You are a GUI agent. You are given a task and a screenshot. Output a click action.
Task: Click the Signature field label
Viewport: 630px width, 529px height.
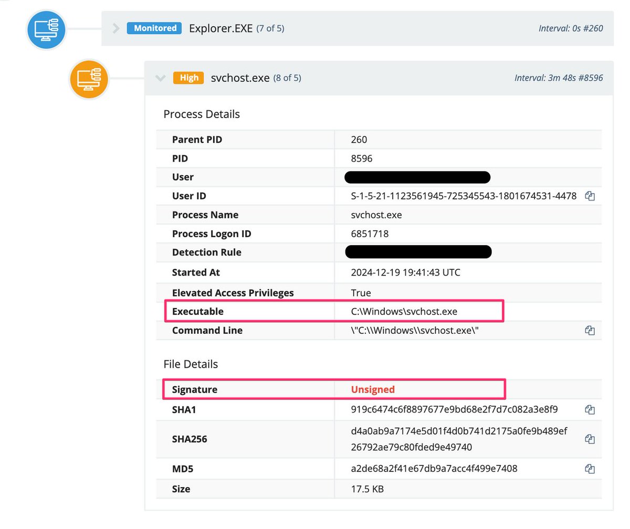(195, 390)
